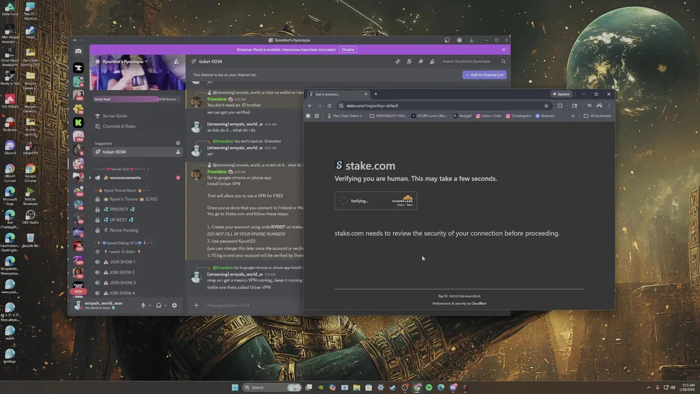Dismiss the Streamer Mode banner

click(504, 50)
